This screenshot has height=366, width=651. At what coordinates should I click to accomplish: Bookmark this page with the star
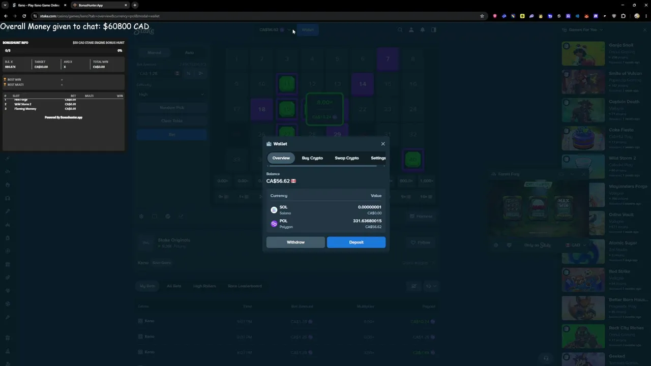[x=482, y=16]
